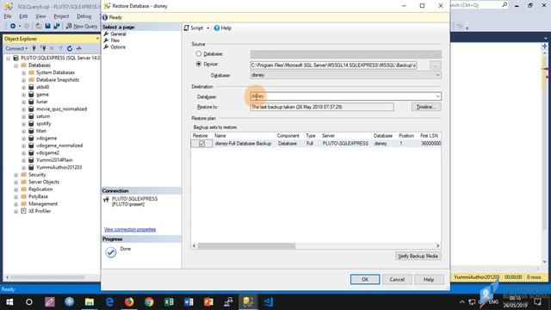Select the YummiAuthor201203 database
This screenshot has height=310, width=551.
click(59, 167)
